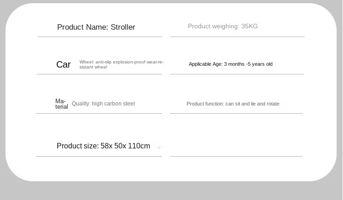Click 'can sit and lie and rotate'
The image size is (343, 200).
(252, 104)
